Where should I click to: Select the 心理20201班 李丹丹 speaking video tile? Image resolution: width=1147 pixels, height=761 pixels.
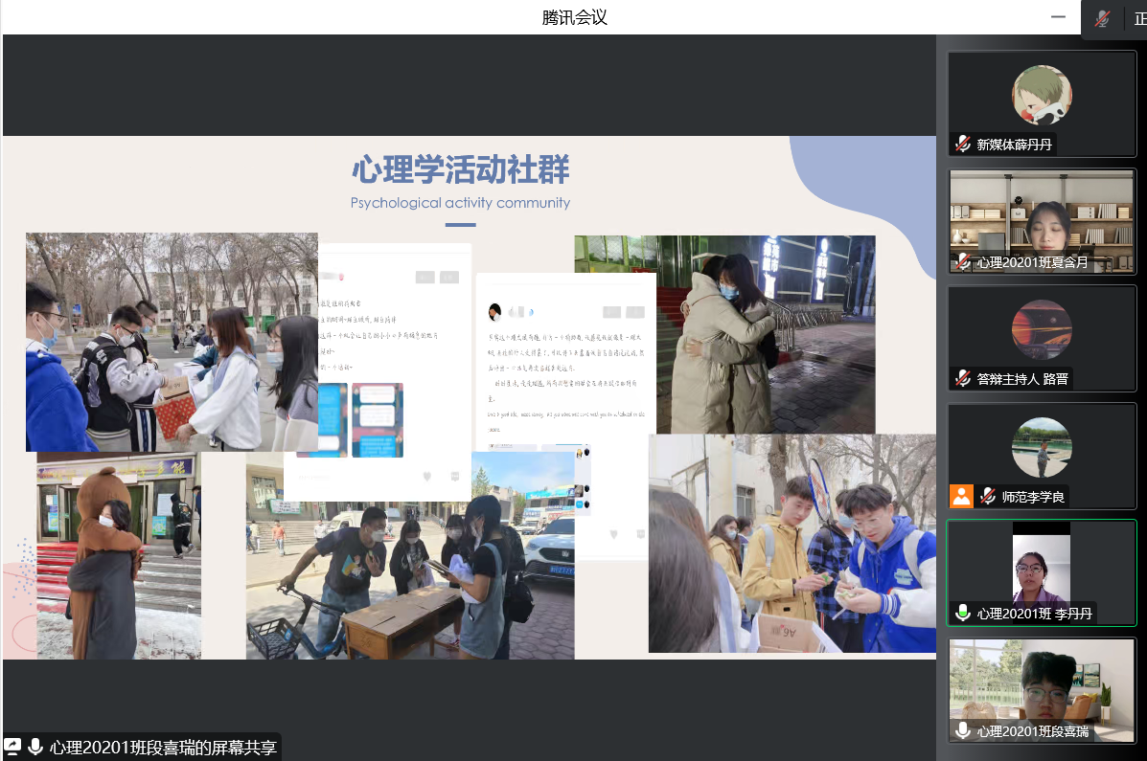click(1042, 573)
